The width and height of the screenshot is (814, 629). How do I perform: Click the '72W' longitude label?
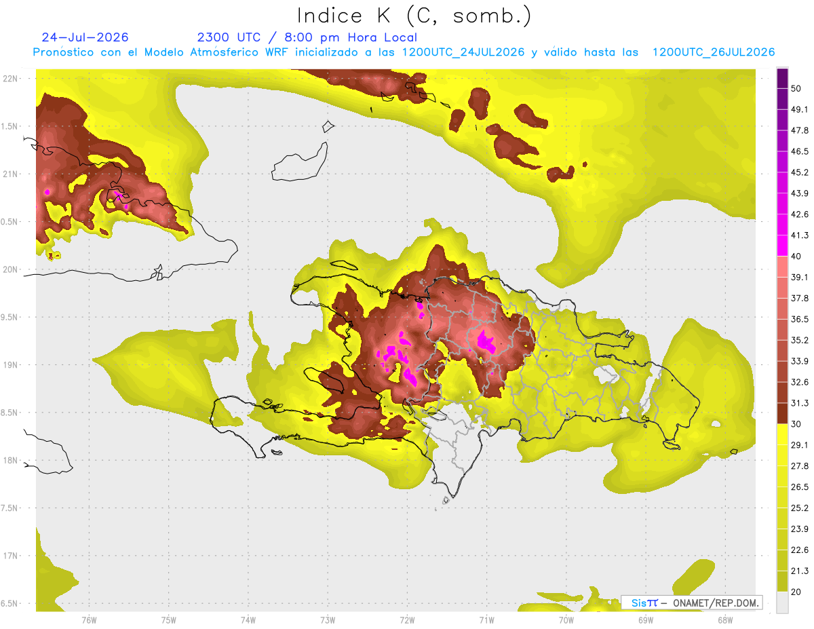[x=407, y=620]
